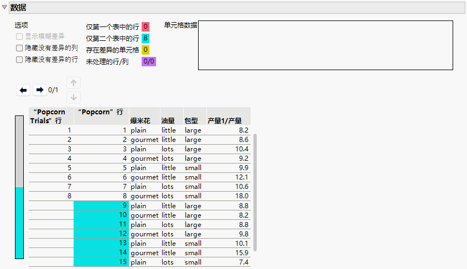Click red swatch for 仅第一个表中的行
The height and width of the screenshot is (269, 467).
(146, 27)
